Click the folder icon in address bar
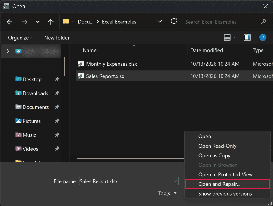This screenshot has width=273, height=206. tap(66, 21)
